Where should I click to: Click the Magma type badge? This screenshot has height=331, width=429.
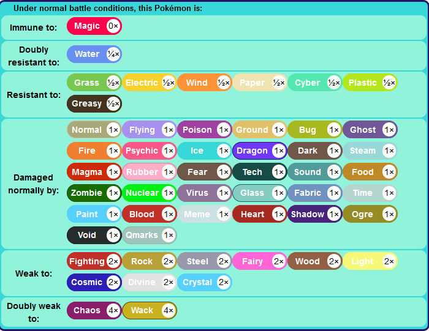(x=94, y=172)
